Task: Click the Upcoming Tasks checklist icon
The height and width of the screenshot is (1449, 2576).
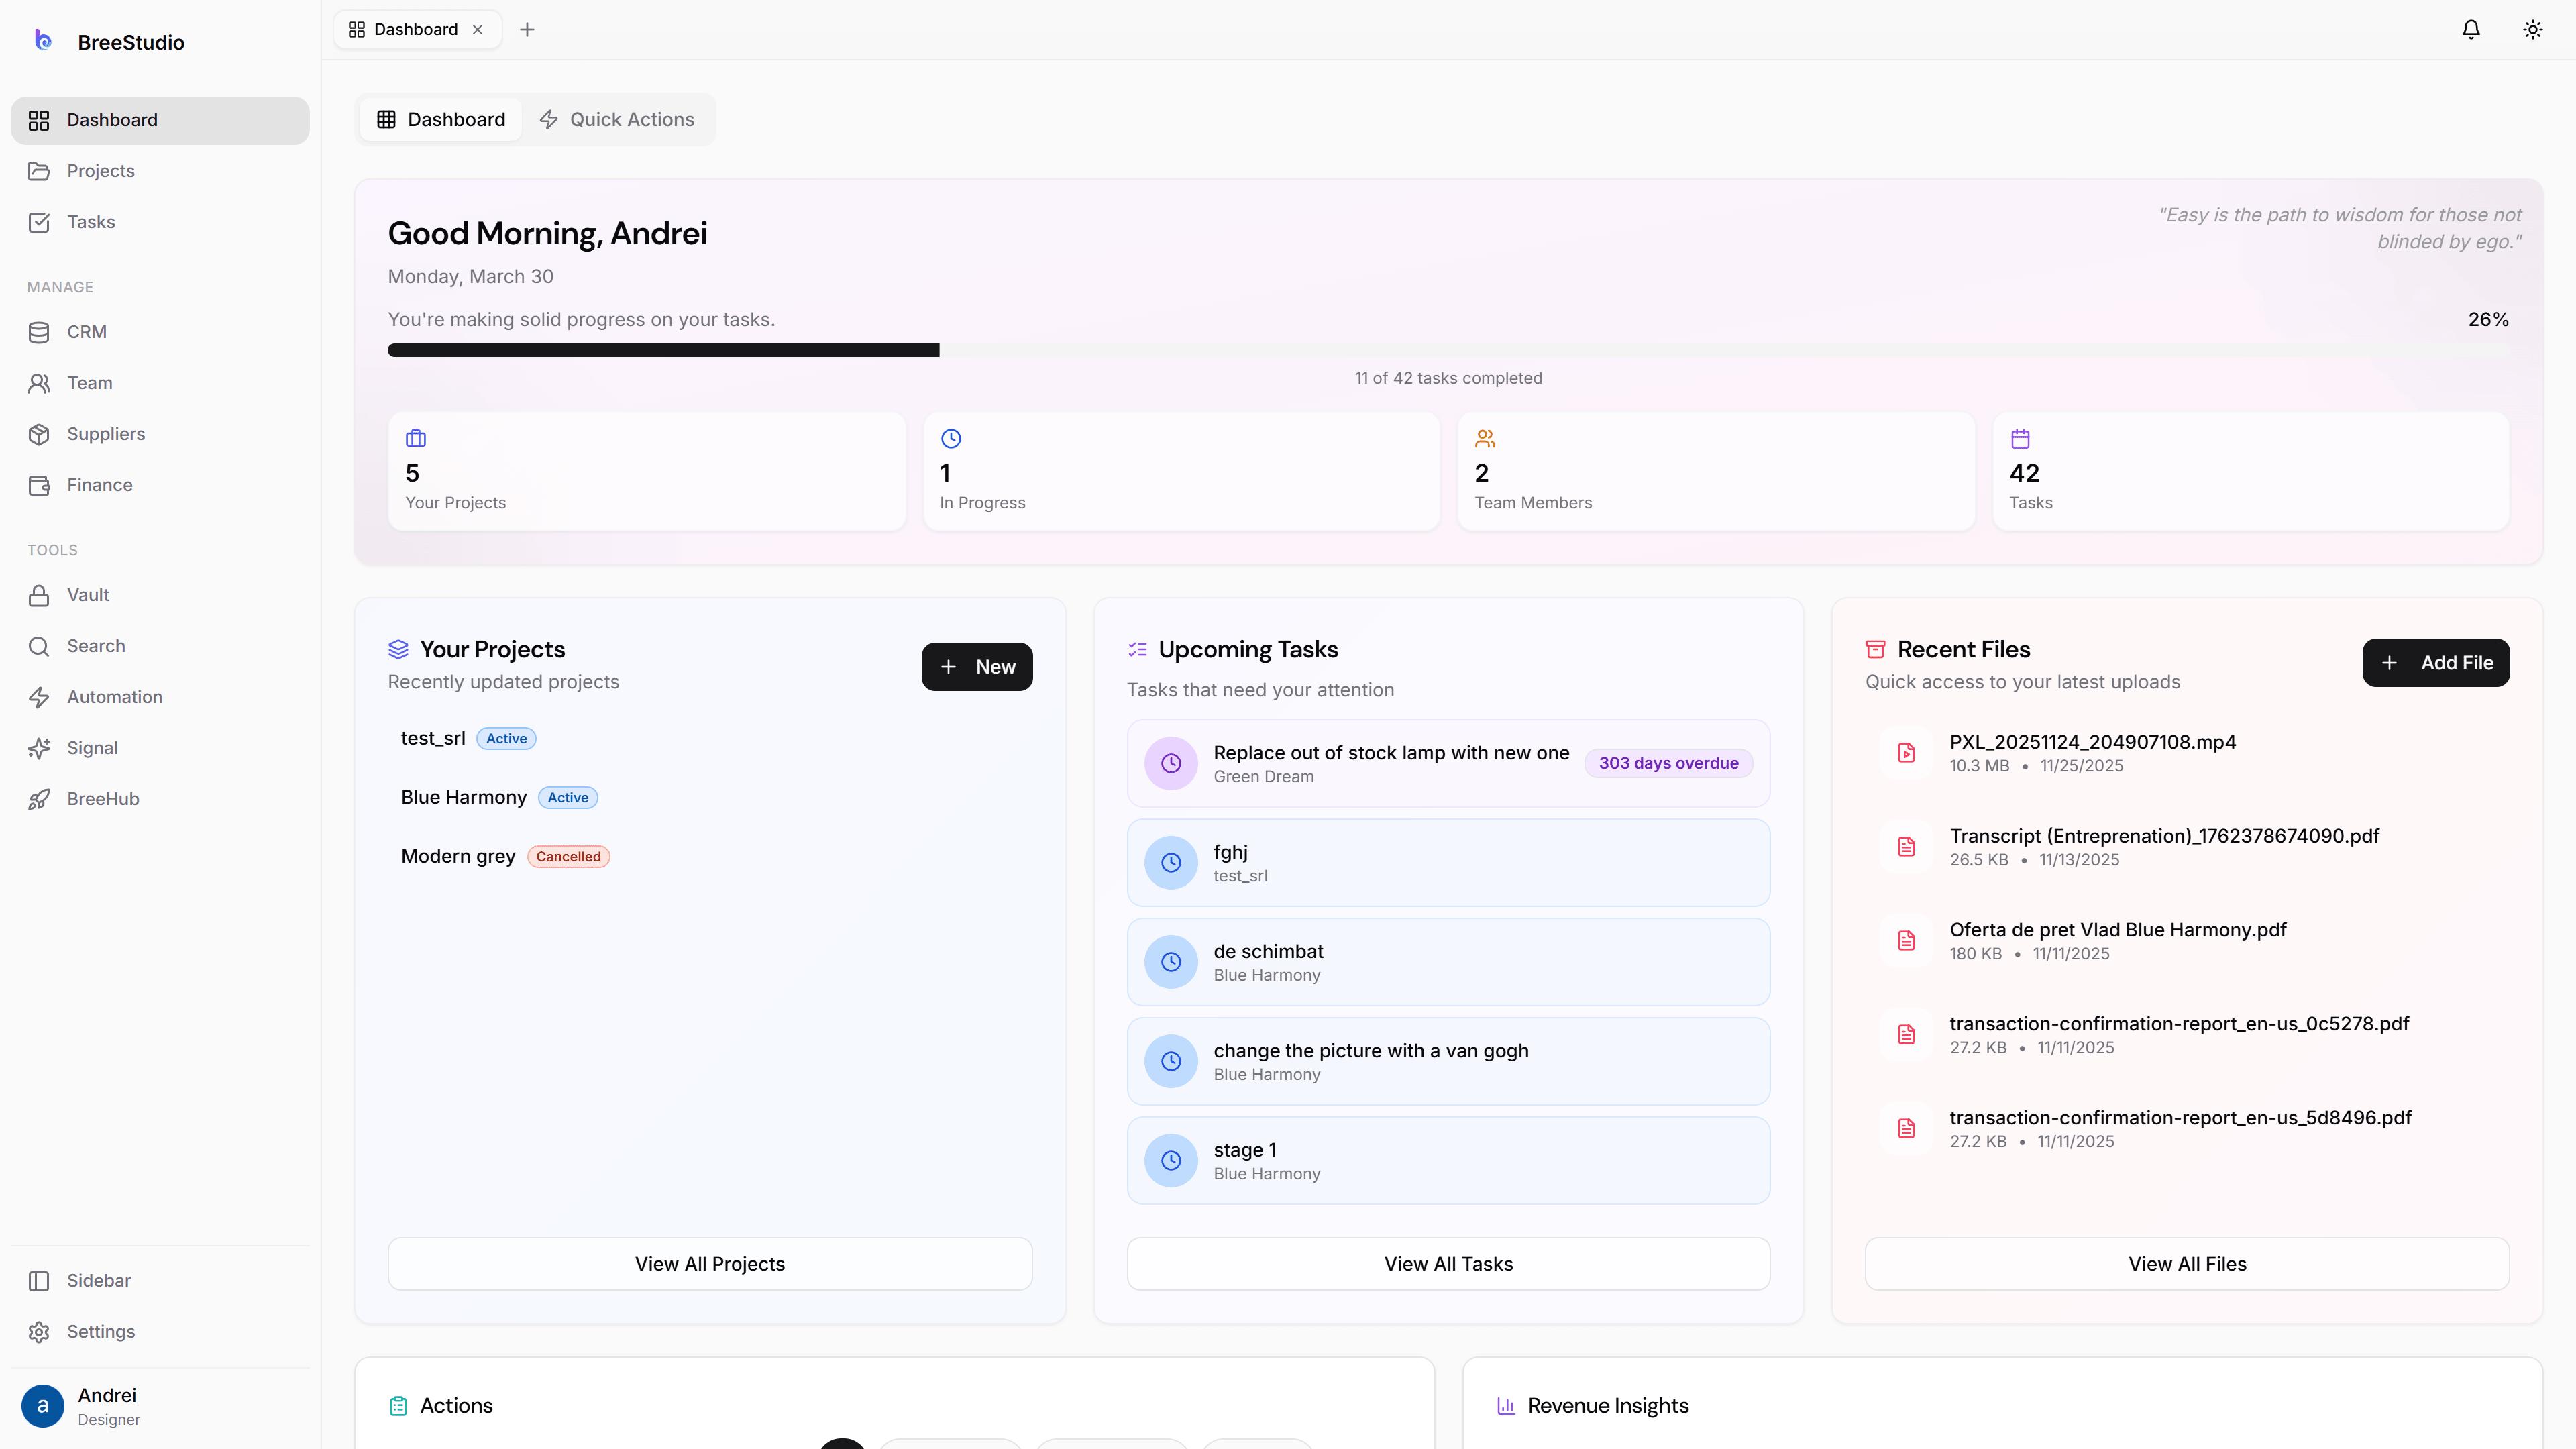Action: [x=1137, y=650]
